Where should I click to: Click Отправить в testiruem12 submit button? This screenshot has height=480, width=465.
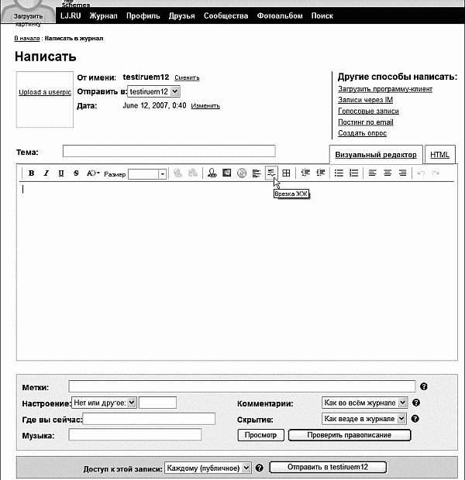pos(328,467)
